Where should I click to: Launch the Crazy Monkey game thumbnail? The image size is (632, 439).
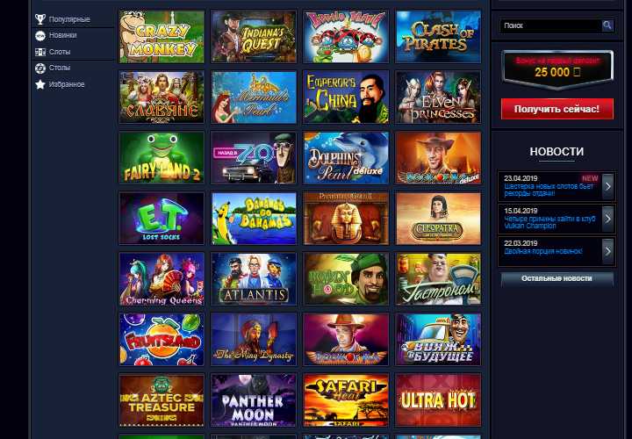click(x=162, y=37)
